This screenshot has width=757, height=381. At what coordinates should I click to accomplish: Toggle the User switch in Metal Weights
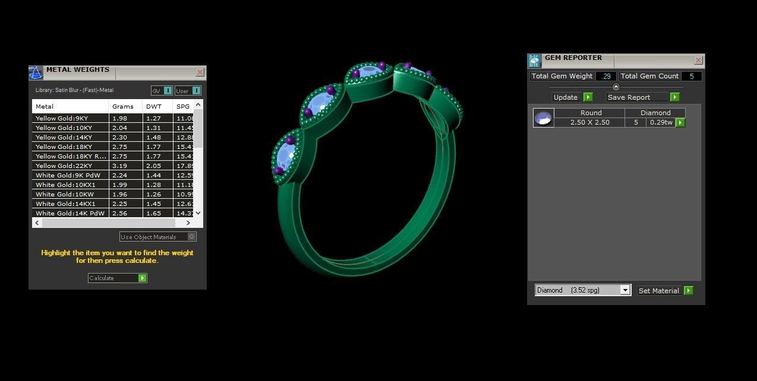[x=188, y=91]
